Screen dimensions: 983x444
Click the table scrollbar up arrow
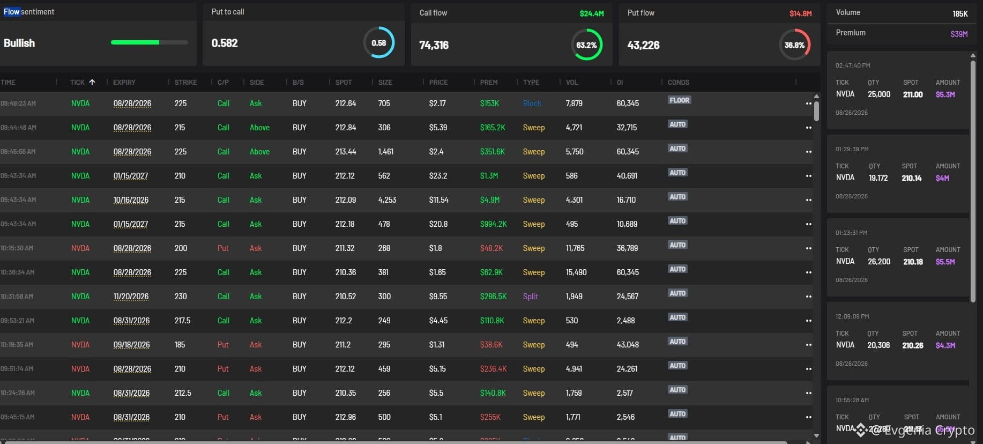[816, 97]
